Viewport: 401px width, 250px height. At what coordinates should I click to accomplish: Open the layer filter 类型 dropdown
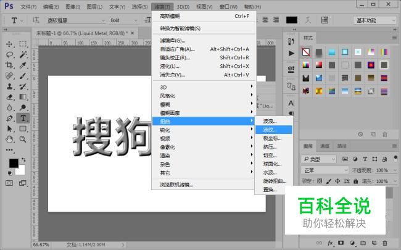[x=319, y=159]
